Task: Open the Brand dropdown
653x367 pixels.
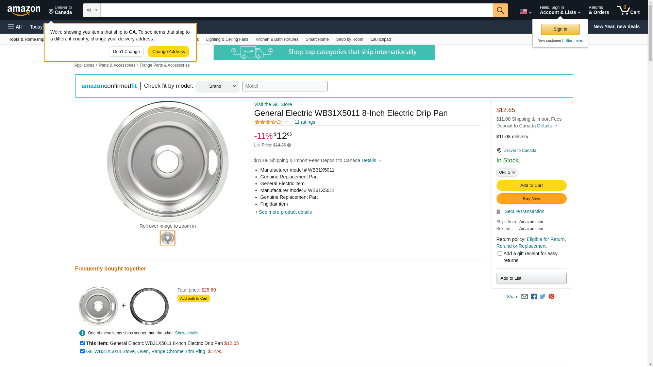Action: [218, 86]
